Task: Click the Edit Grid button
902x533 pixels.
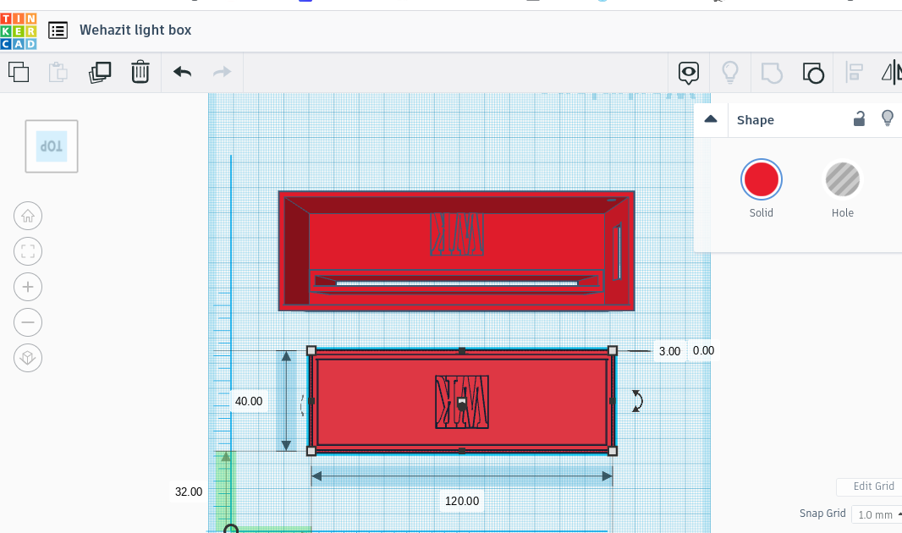Action: pyautogui.click(x=875, y=486)
